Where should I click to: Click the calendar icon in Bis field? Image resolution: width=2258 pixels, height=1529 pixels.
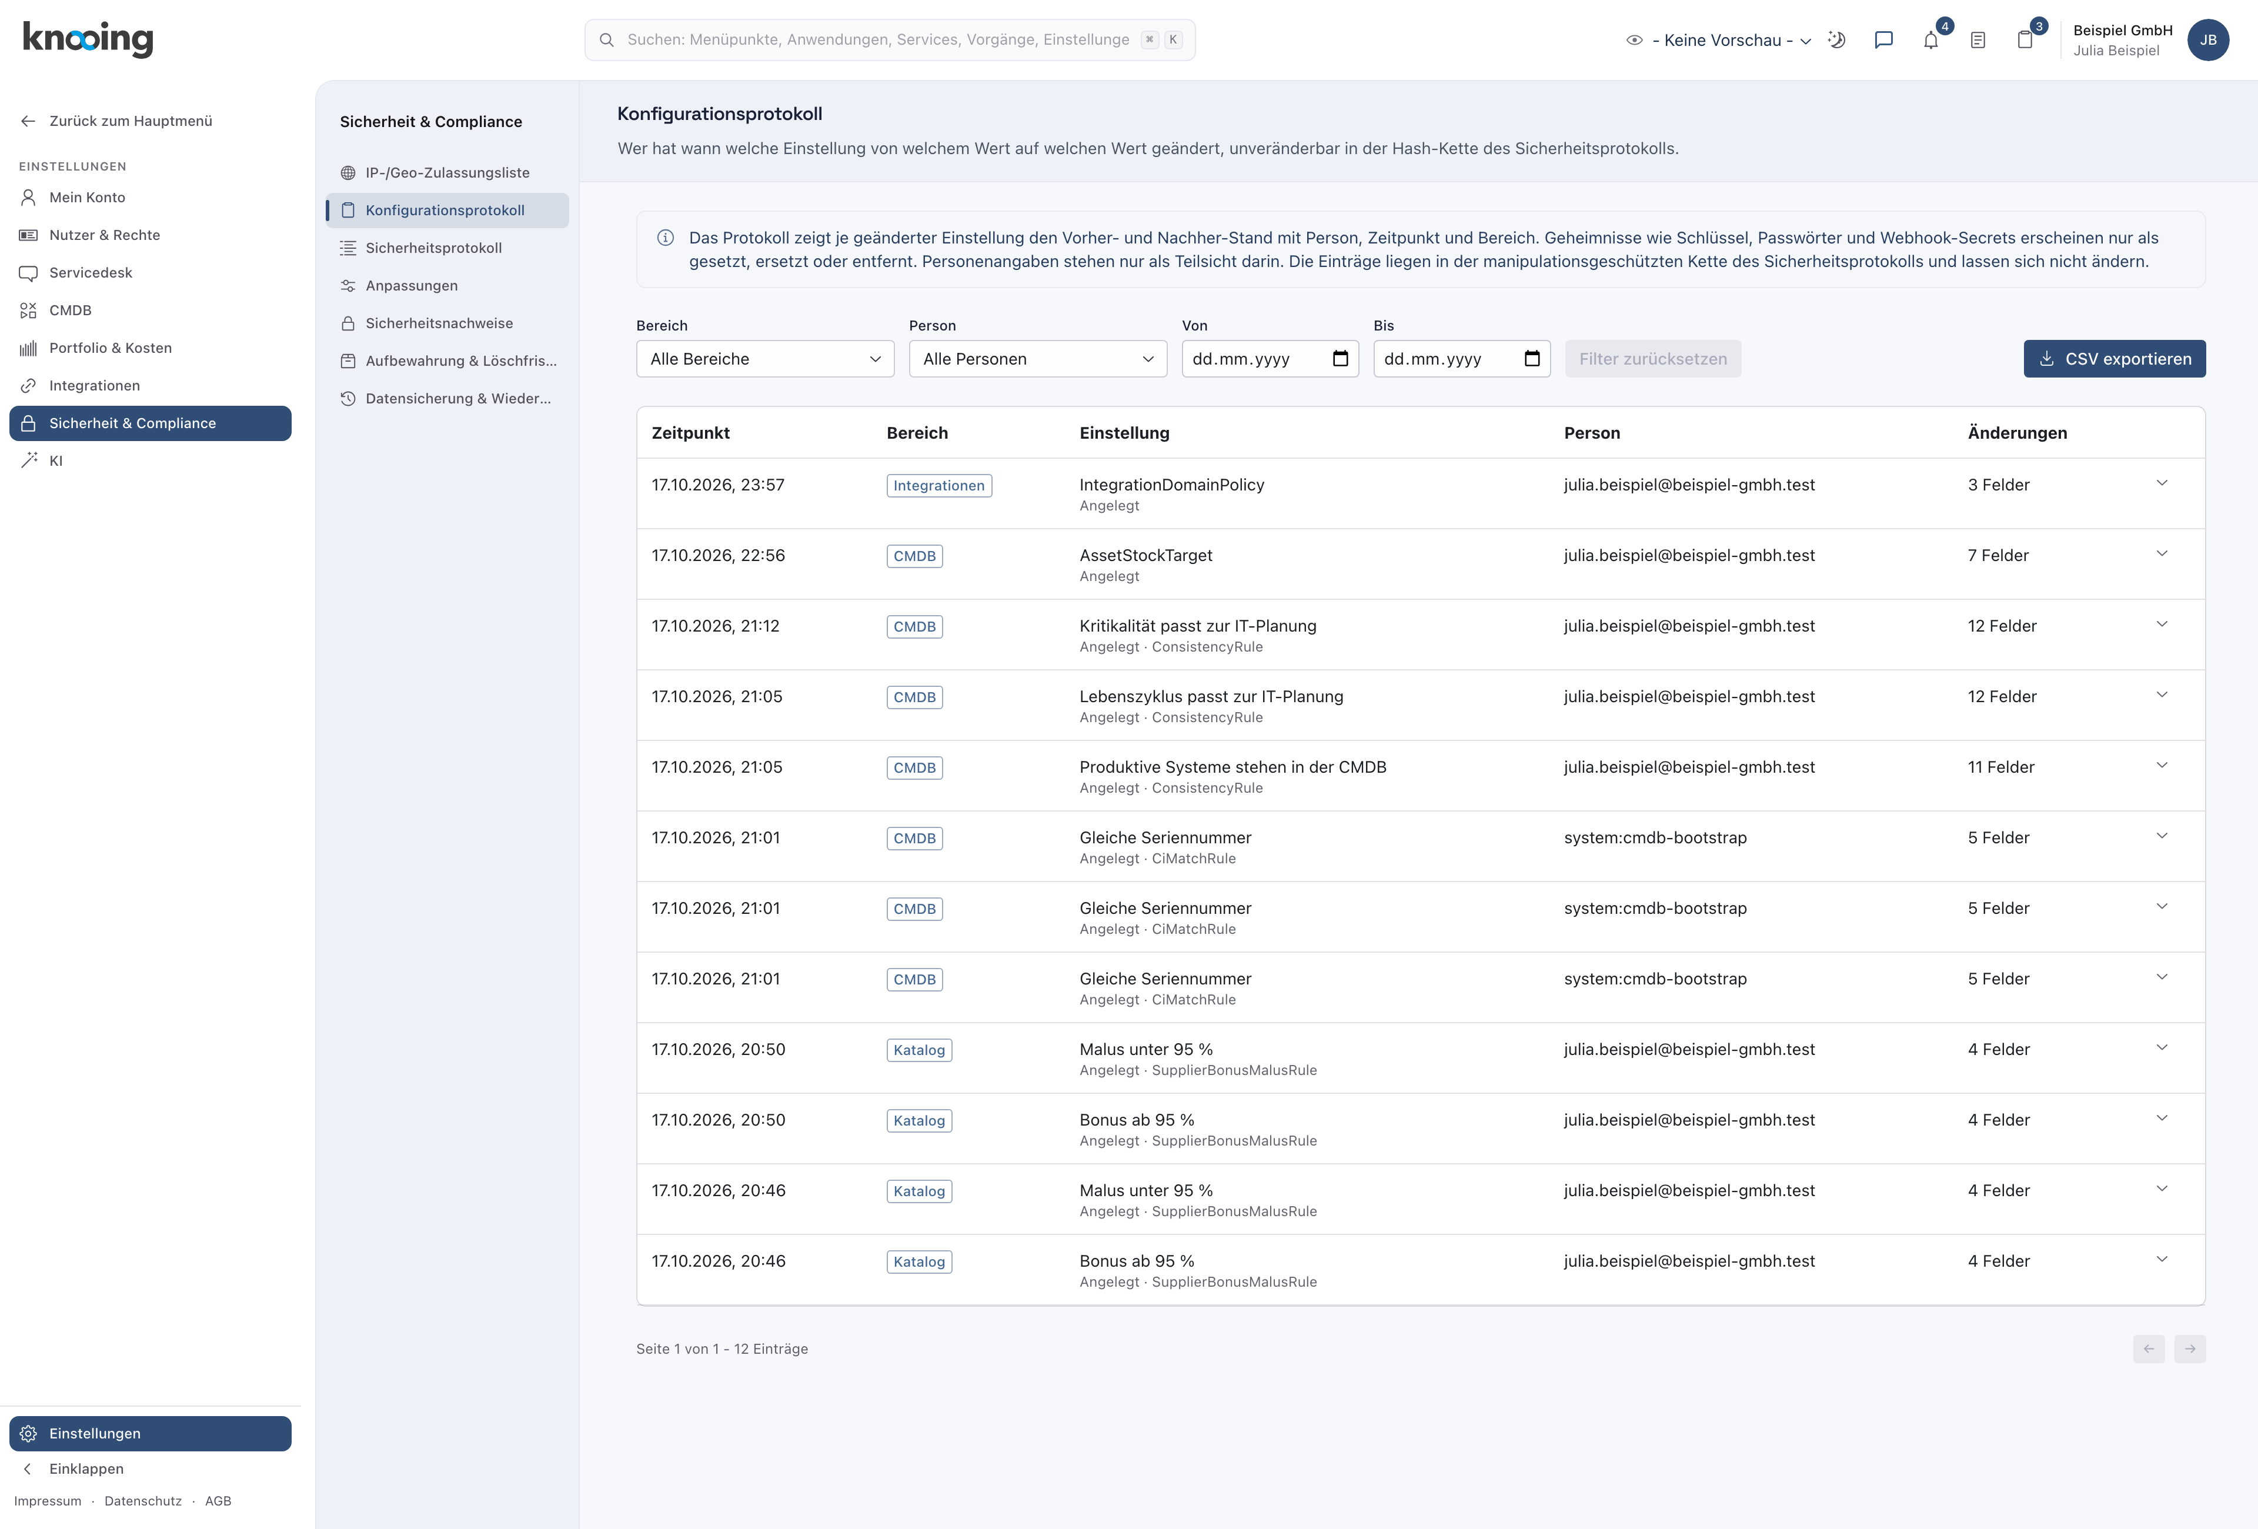coord(1531,359)
